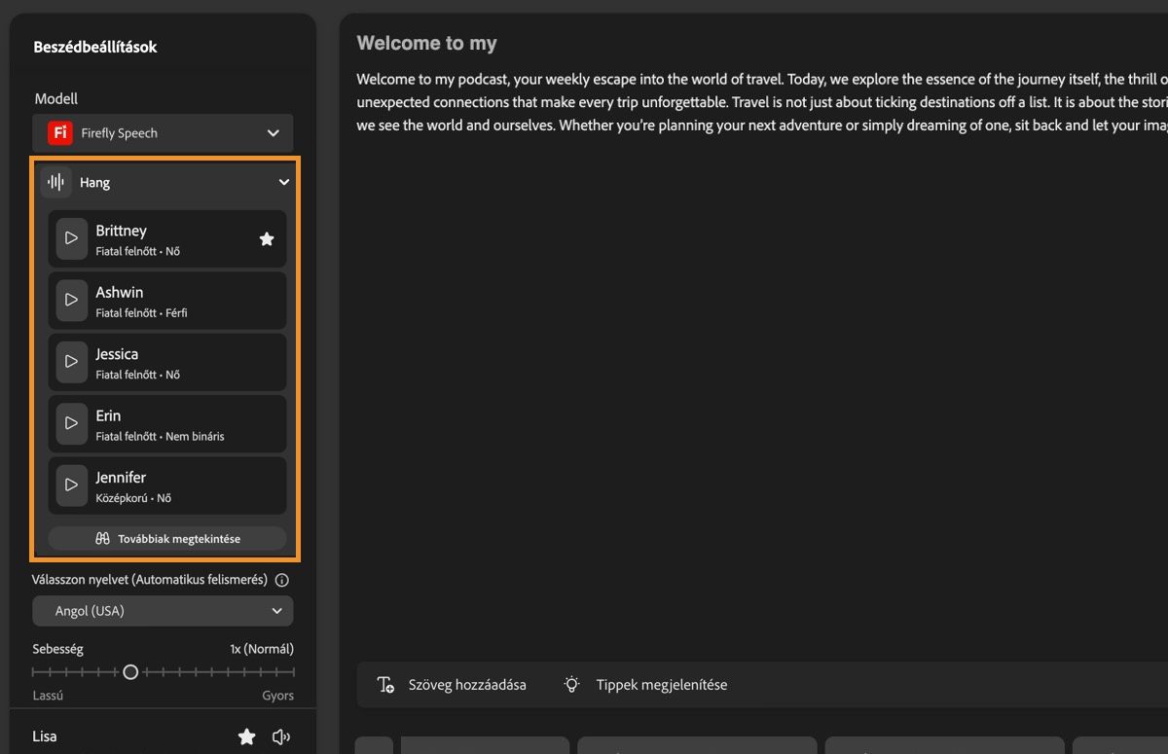Click Továbbiak megtekintése to see more voices
The width and height of the screenshot is (1168, 754).
(167, 538)
